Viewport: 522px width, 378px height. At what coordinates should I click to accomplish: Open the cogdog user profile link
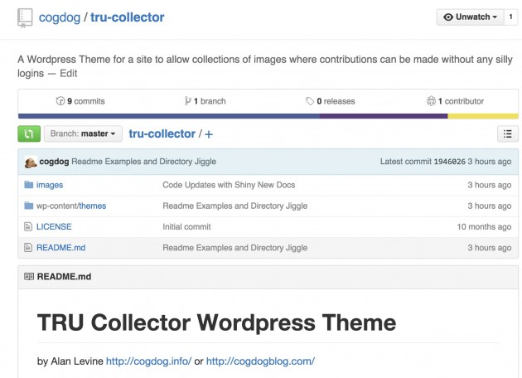(x=60, y=17)
